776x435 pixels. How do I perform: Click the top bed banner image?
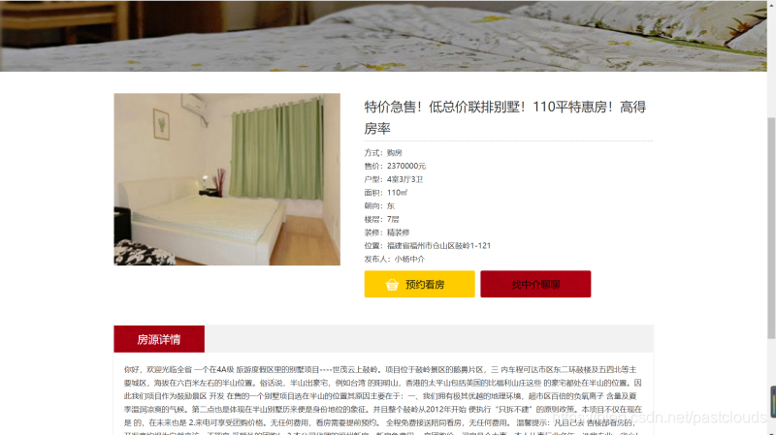pyautogui.click(x=383, y=36)
